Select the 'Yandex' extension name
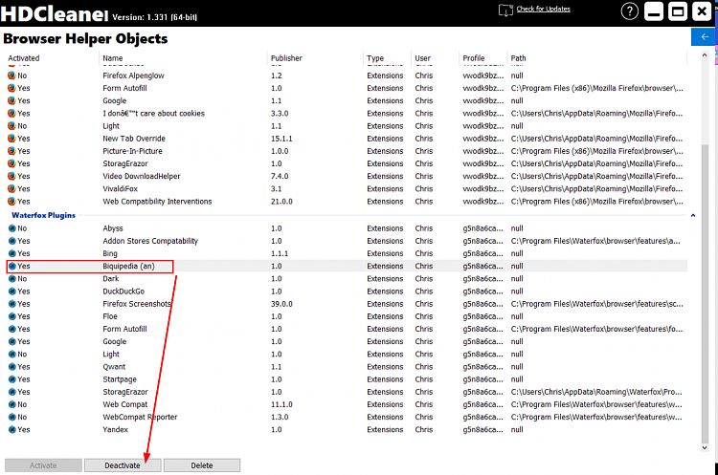This screenshot has width=718, height=475. pyautogui.click(x=116, y=429)
